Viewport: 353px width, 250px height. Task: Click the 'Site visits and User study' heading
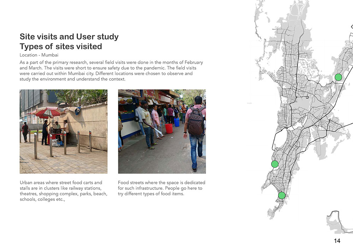[69, 36]
